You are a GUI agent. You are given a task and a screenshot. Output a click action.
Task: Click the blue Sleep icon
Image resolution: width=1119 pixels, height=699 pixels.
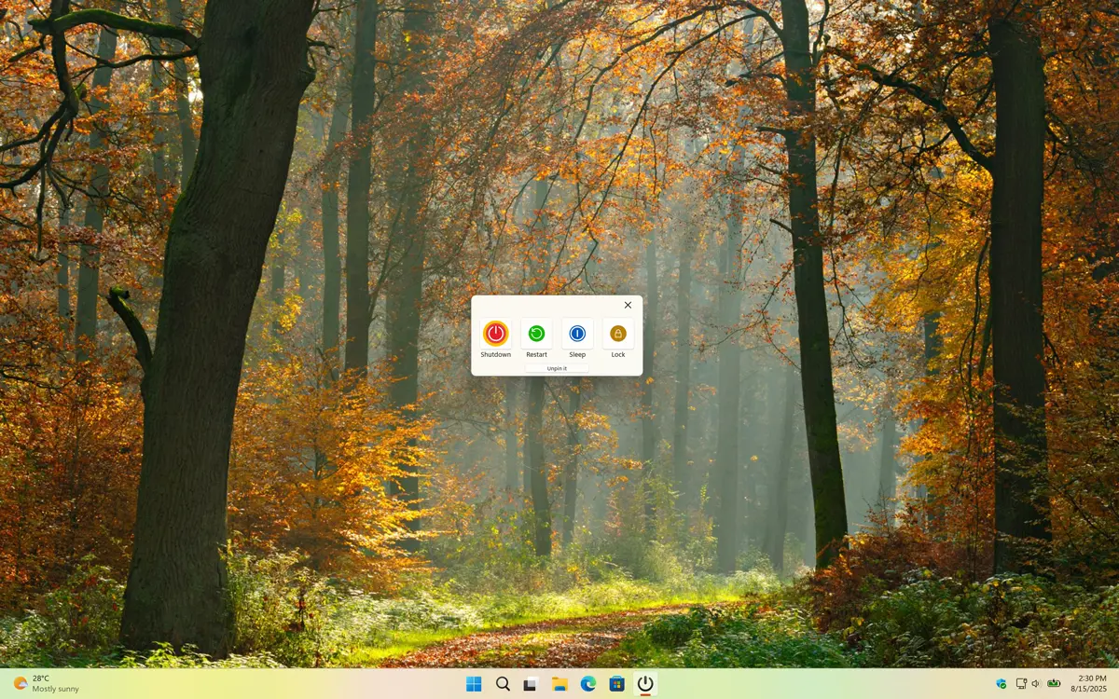[577, 333]
